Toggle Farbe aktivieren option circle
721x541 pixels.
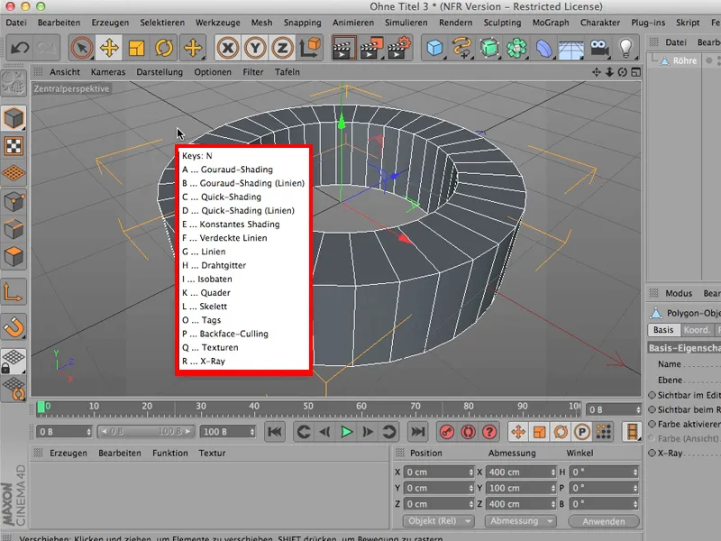pos(652,424)
